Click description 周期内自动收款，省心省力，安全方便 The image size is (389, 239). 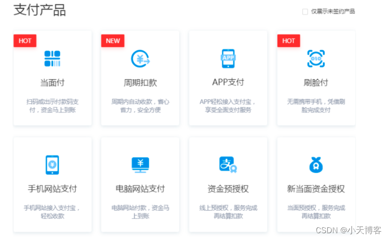click(140, 106)
